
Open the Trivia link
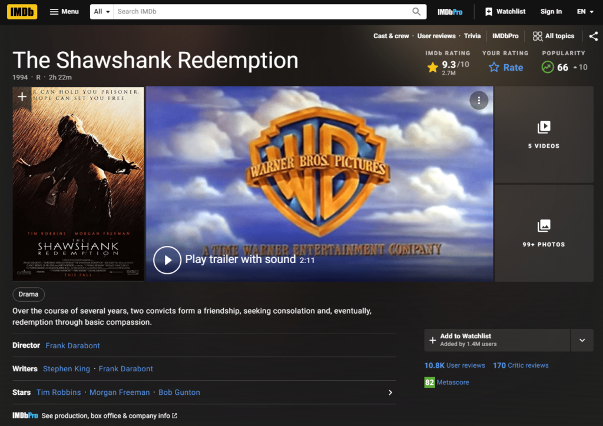coord(472,36)
